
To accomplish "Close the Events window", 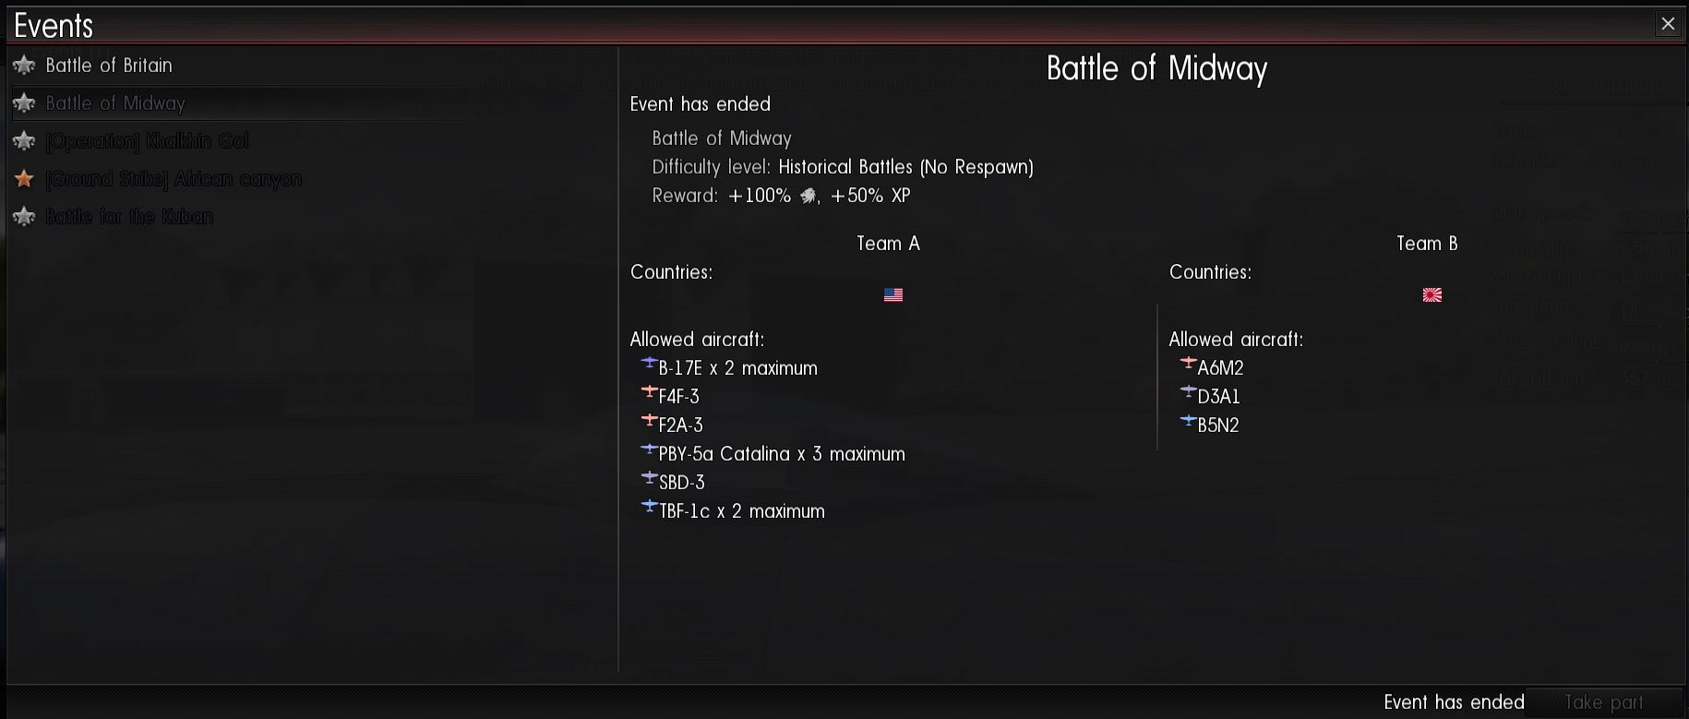I will coord(1668,24).
